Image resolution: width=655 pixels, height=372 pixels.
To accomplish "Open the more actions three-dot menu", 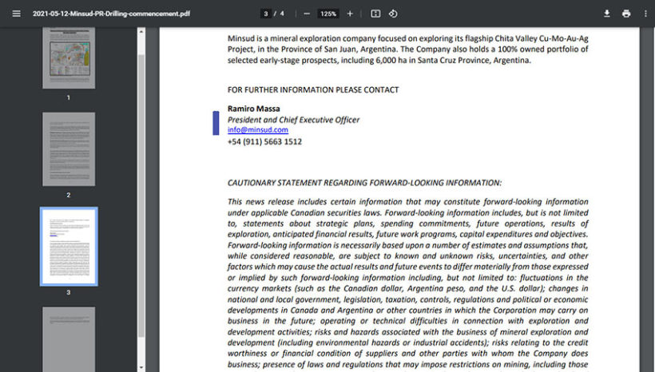I will (645, 14).
